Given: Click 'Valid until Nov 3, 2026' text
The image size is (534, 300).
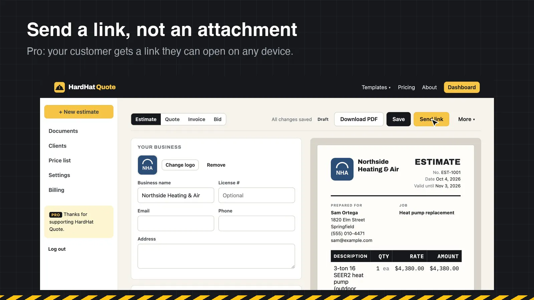Looking at the screenshot, I should 437,186.
